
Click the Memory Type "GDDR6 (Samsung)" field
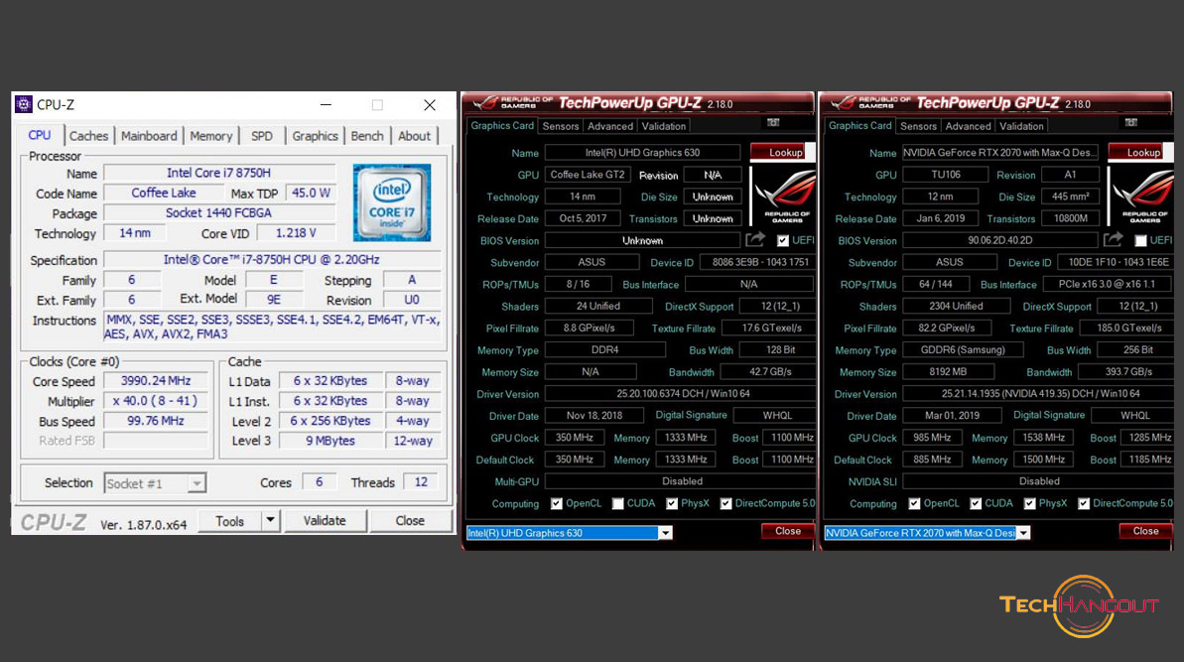click(x=963, y=350)
